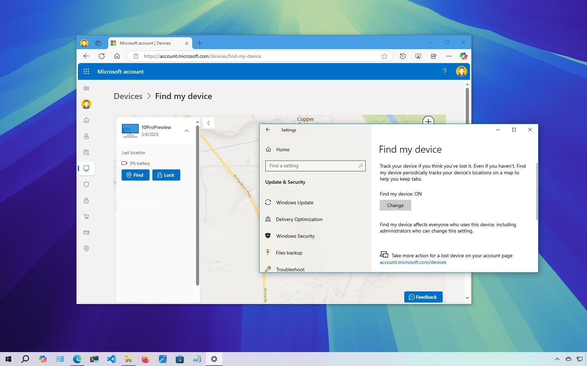Screen dimensions: 587x366
Task: Open Delivery Optimization settings
Action: [299, 219]
